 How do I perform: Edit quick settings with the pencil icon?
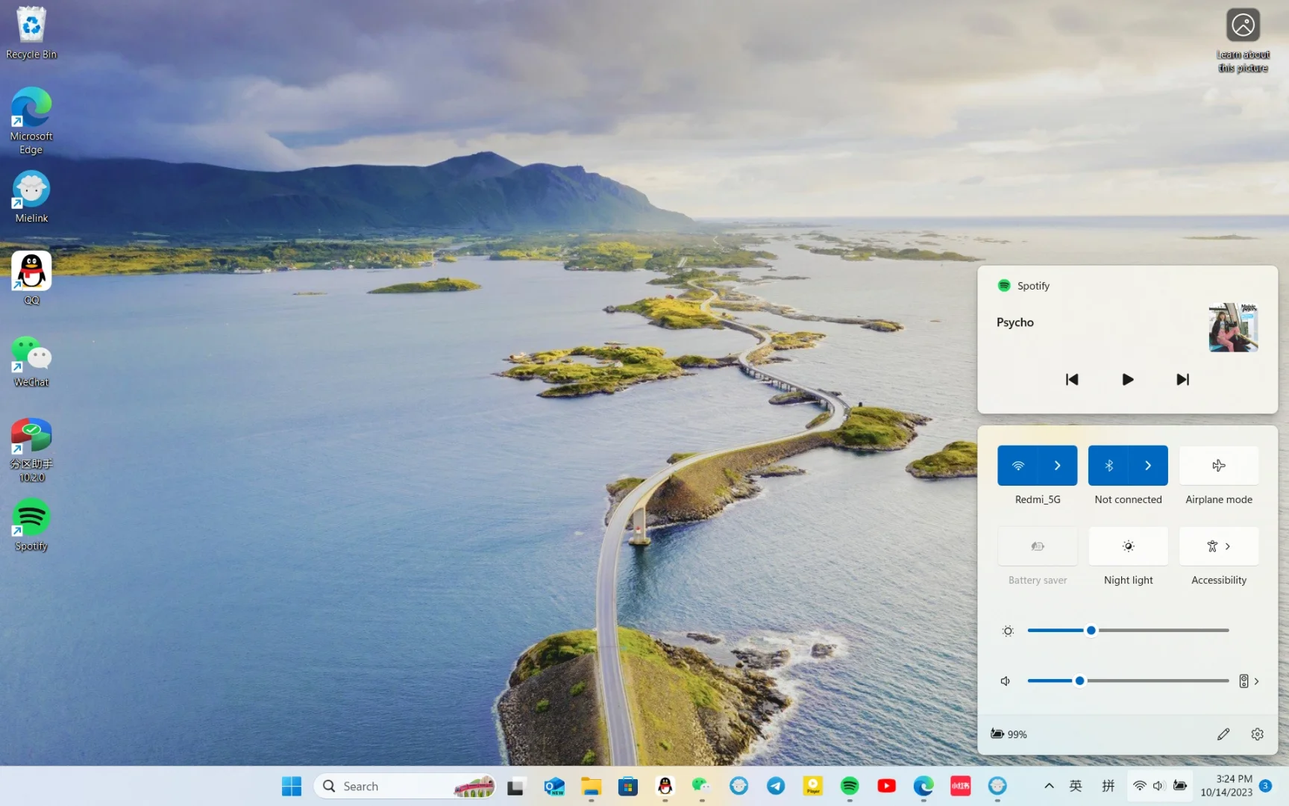1223,734
